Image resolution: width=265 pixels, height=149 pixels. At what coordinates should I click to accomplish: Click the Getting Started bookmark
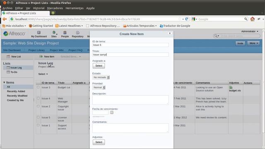coord(41,26)
